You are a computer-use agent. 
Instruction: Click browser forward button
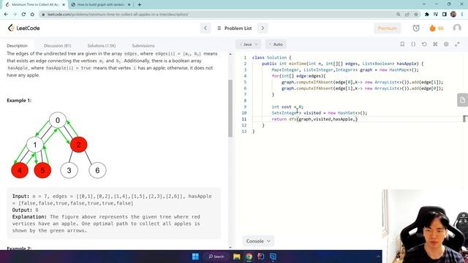tap(15, 14)
